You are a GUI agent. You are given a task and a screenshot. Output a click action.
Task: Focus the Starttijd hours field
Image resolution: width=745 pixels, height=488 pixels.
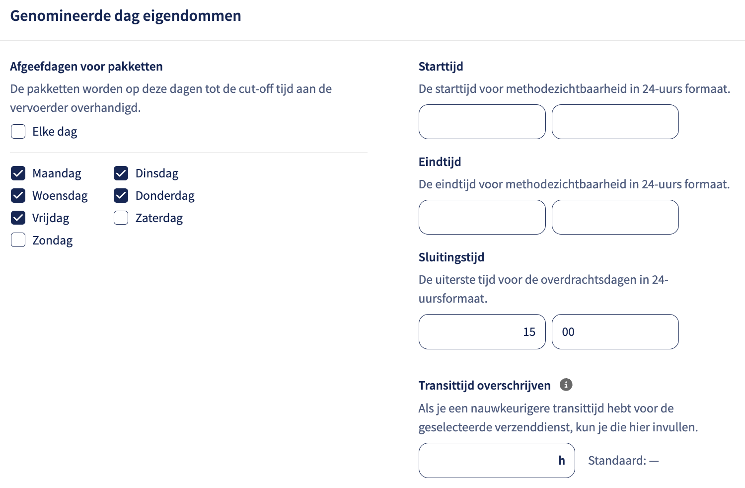coord(482,122)
